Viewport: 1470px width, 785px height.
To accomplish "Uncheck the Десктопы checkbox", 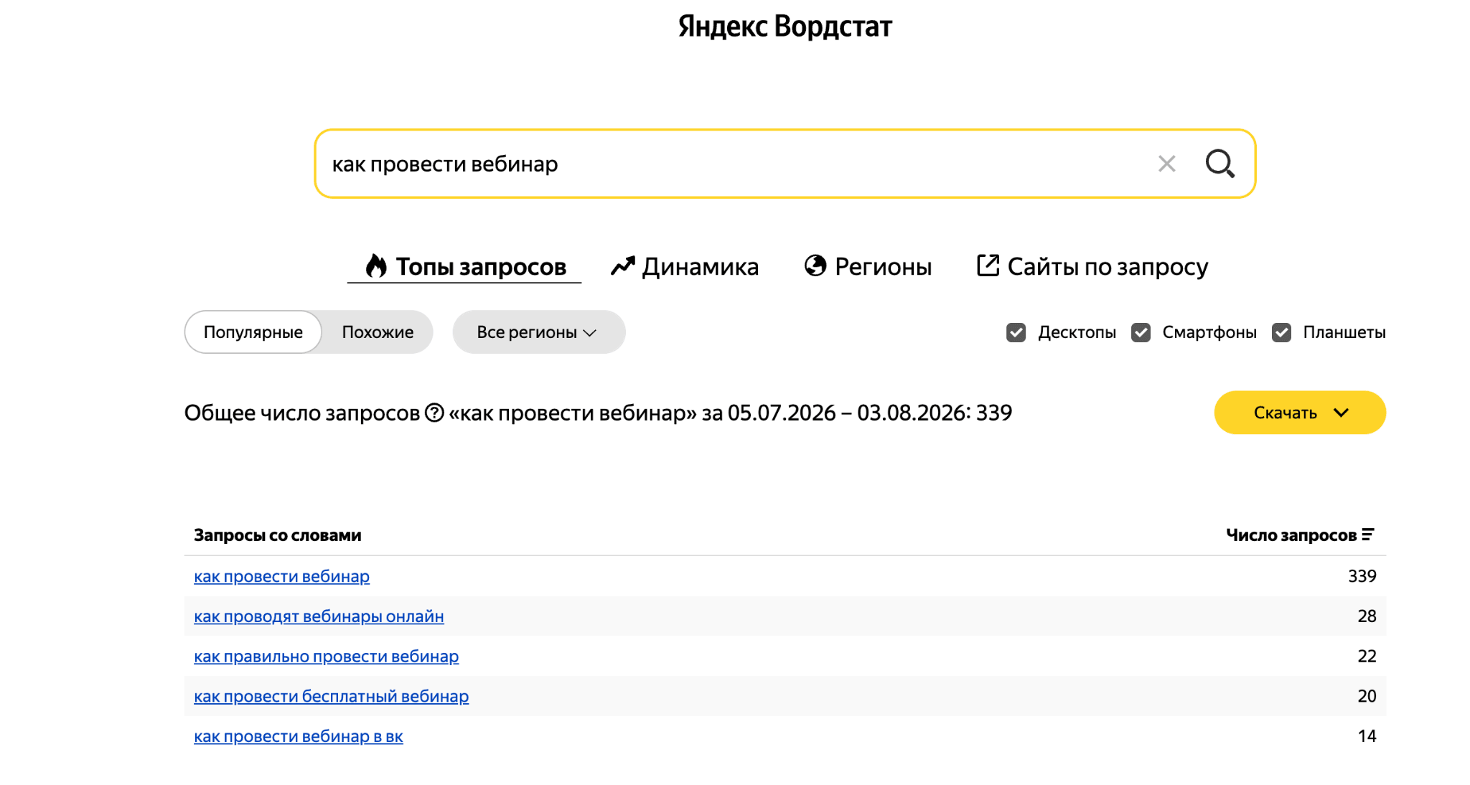I will click(x=1016, y=332).
